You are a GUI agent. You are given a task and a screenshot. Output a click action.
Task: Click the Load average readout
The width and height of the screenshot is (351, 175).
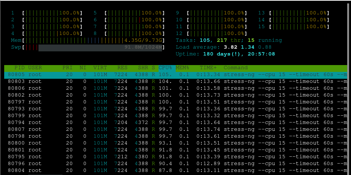[x=224, y=47]
